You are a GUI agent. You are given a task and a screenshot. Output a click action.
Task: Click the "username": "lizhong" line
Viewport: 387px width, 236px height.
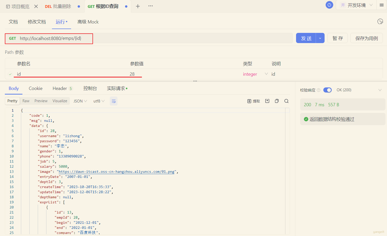click(x=61, y=136)
